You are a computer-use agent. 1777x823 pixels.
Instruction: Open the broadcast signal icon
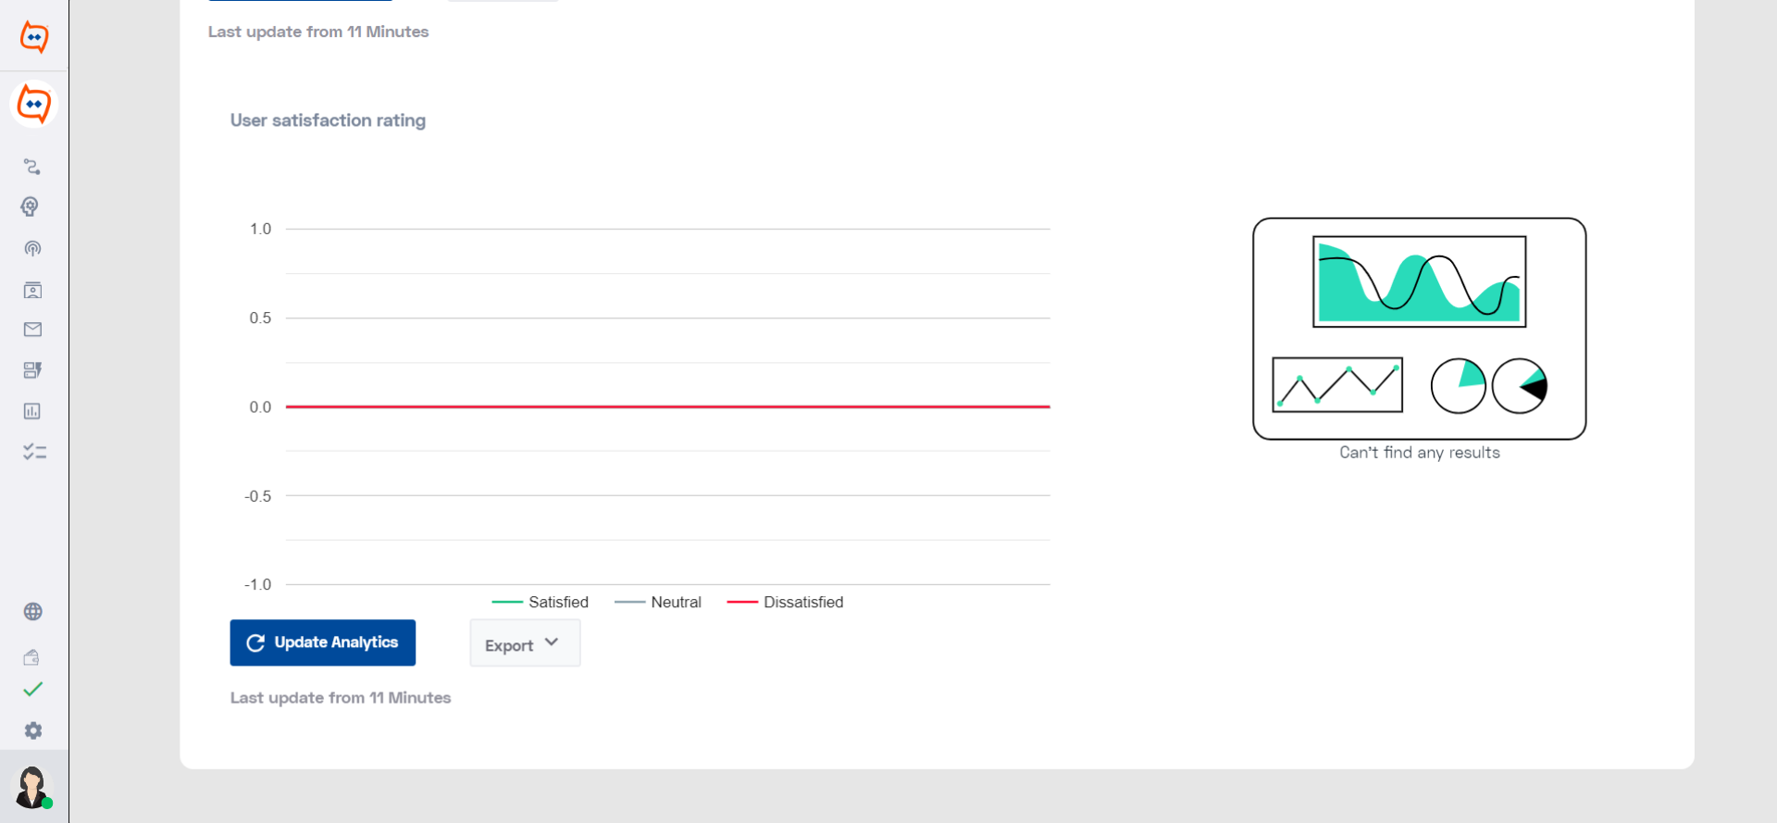[32, 248]
